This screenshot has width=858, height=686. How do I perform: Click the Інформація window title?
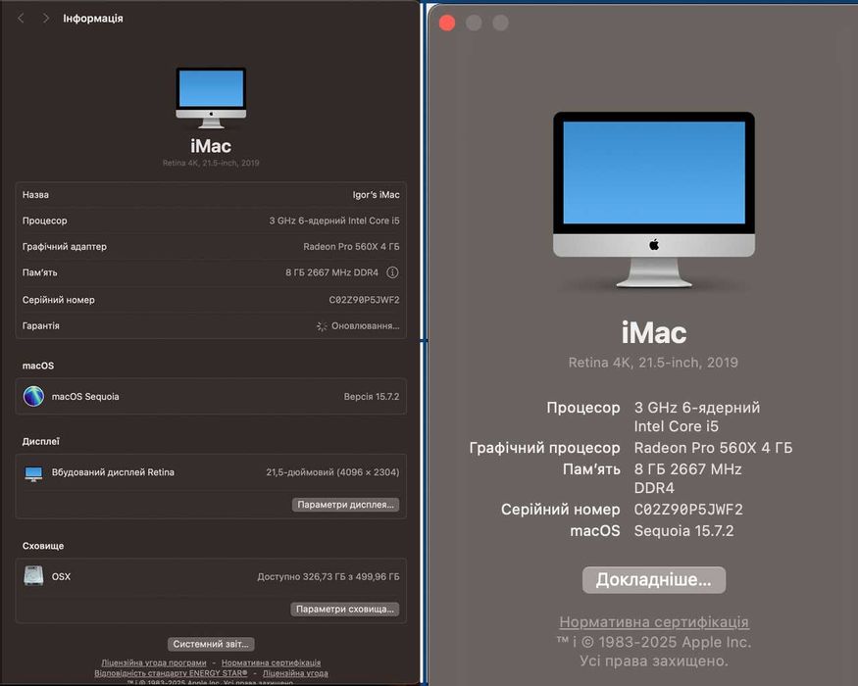point(93,19)
